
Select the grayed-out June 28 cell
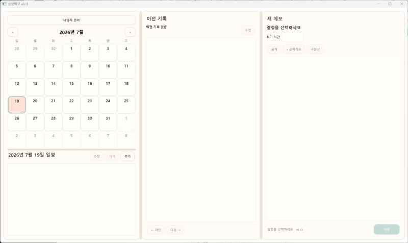pos(17,53)
